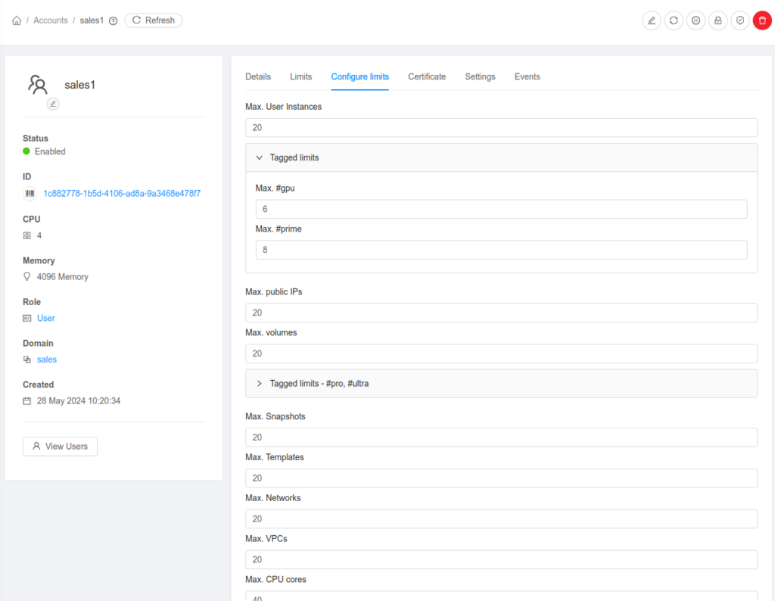Image resolution: width=775 pixels, height=601 pixels.
Task: Click the green Enabled status text
Action: (50, 151)
